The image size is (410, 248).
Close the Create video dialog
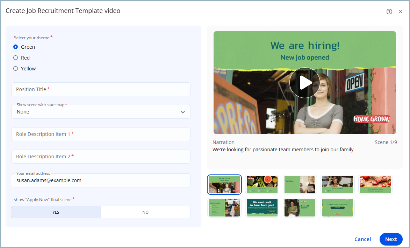401,12
